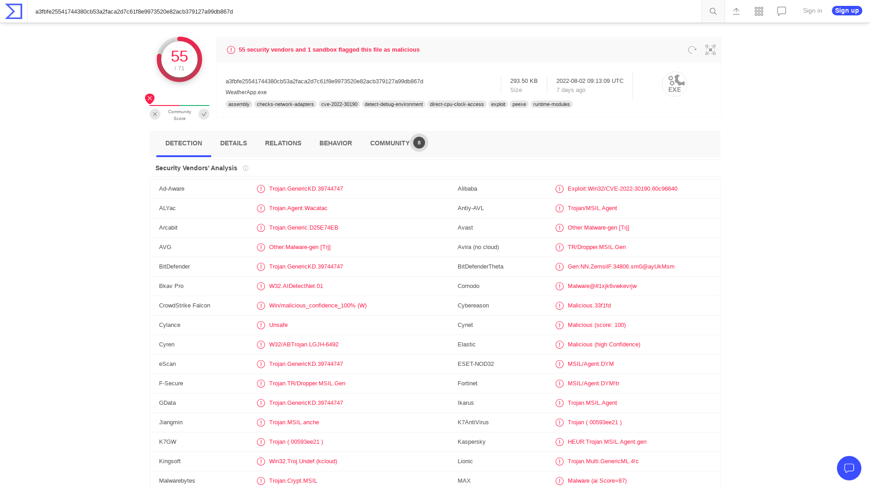Image resolution: width=870 pixels, height=489 pixels.
Task: Select the cve-2022-30190 tag
Action: tap(339, 104)
